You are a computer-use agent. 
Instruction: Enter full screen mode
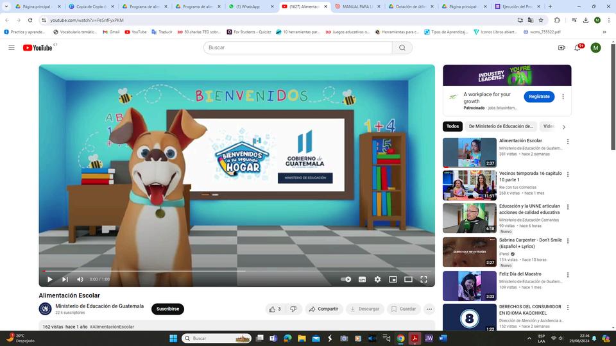pos(424,279)
